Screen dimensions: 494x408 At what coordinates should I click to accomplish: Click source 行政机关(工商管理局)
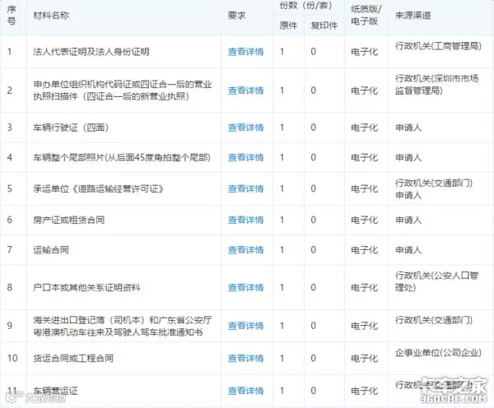438,46
